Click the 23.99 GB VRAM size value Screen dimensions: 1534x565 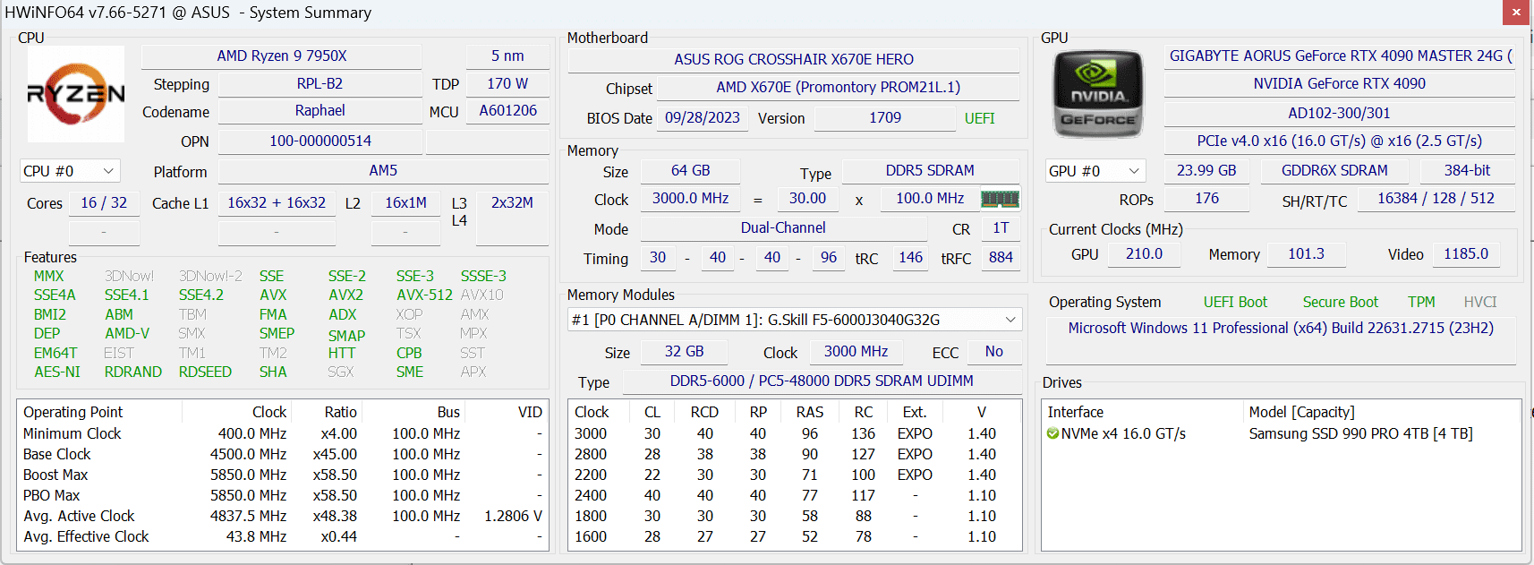(x=1206, y=170)
